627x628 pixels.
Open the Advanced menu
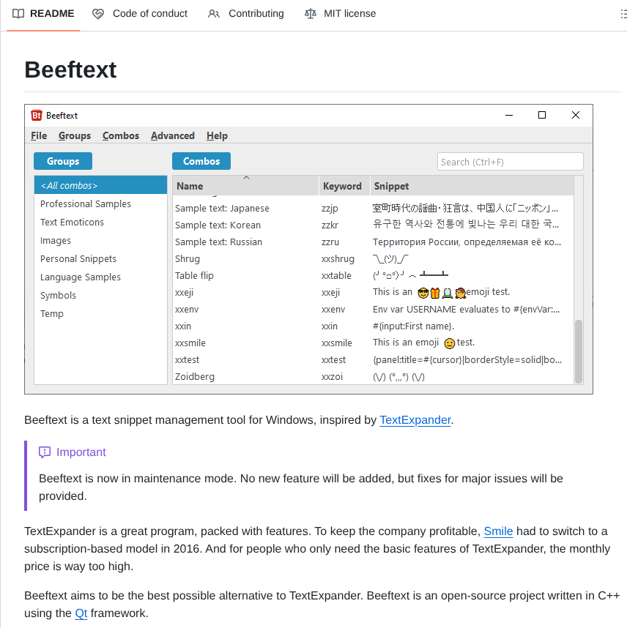(x=172, y=135)
